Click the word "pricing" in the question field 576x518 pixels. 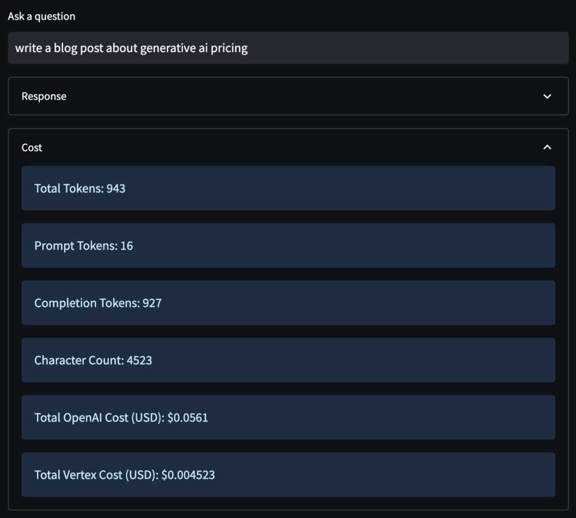coord(228,48)
